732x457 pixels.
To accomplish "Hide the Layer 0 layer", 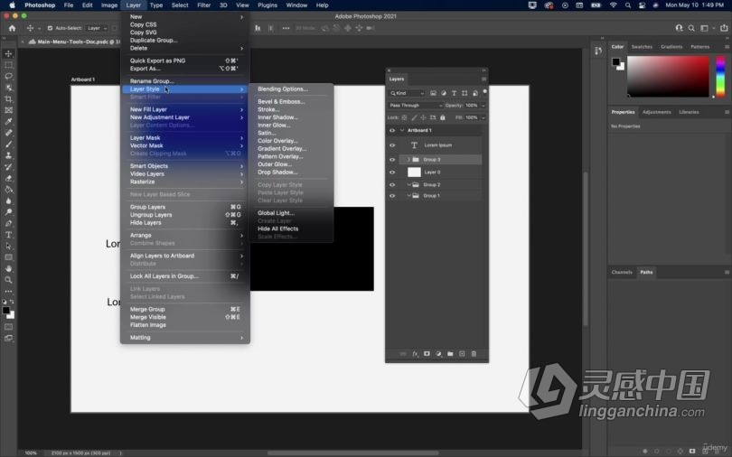I will pos(392,173).
